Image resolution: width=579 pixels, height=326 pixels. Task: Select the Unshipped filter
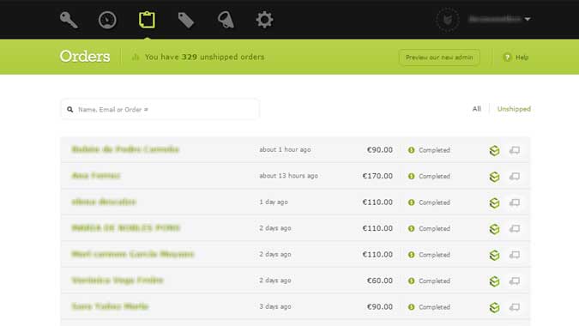(514, 109)
